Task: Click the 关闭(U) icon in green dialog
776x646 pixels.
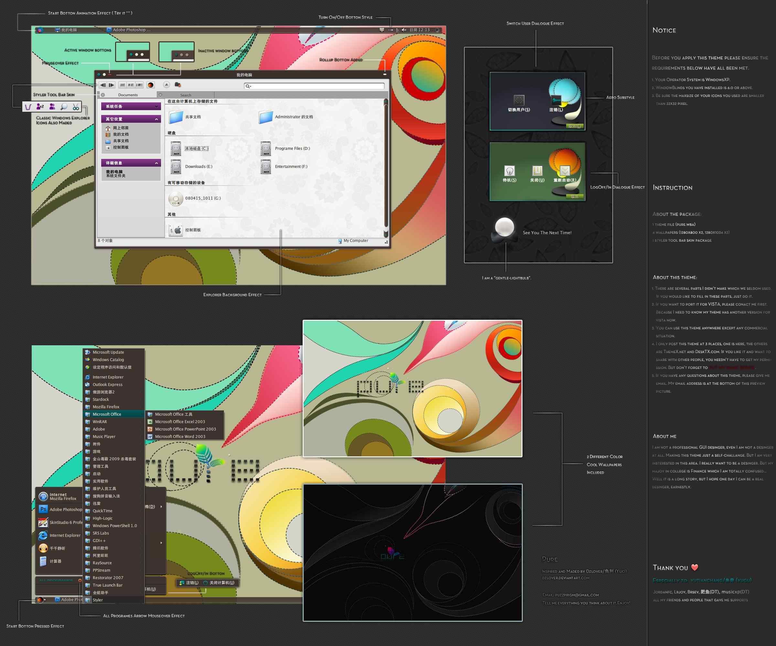Action: click(x=537, y=171)
